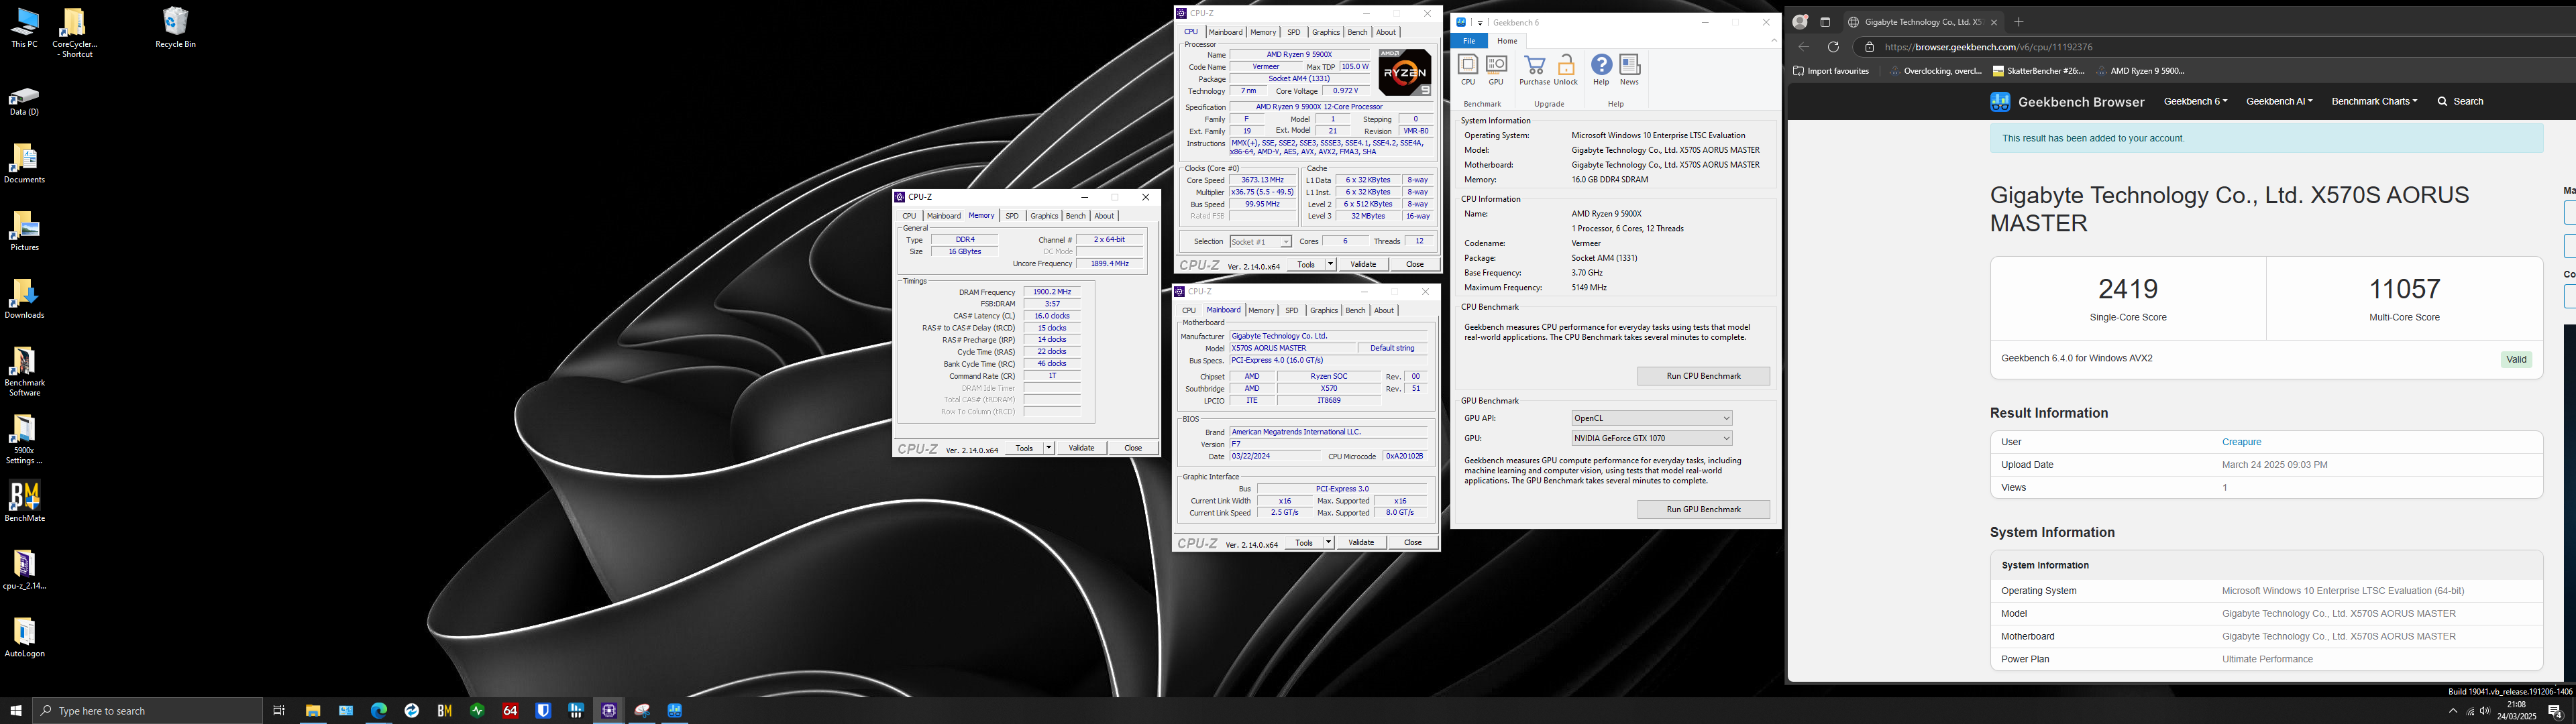
Task: Select the AutoLogon desktop icon
Action: point(24,637)
